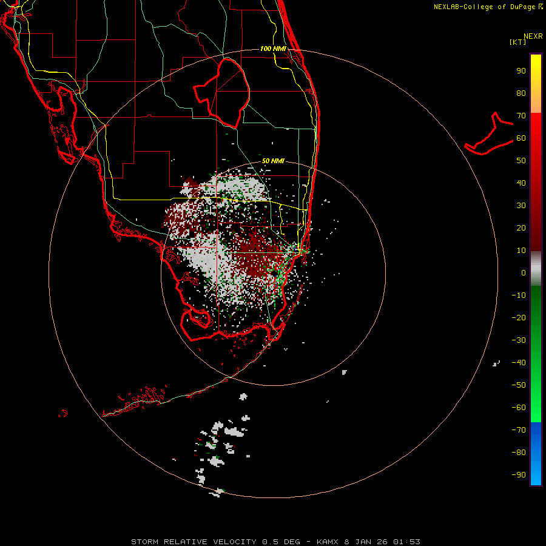Click the -20 value on velocity scale
The image size is (546, 546).
tap(519, 317)
